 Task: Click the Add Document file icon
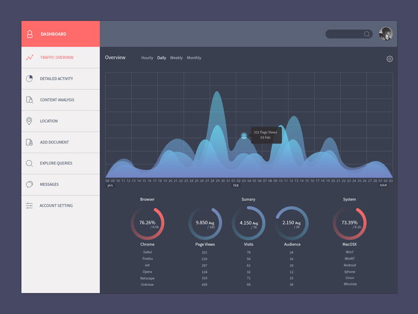tap(29, 142)
